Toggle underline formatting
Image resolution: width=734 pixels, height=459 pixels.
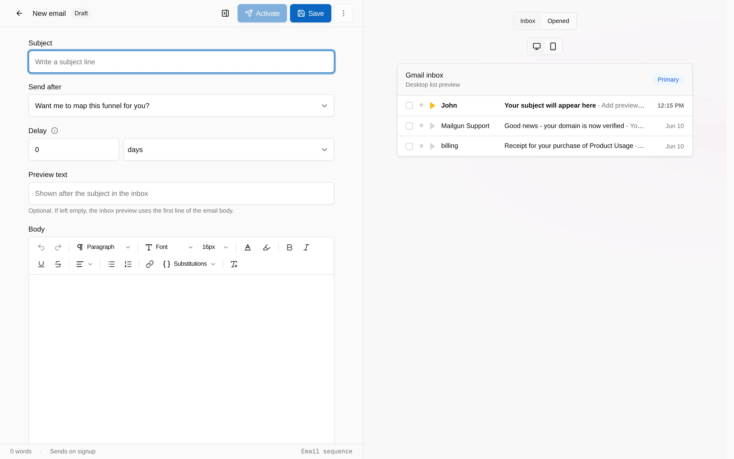tap(41, 264)
